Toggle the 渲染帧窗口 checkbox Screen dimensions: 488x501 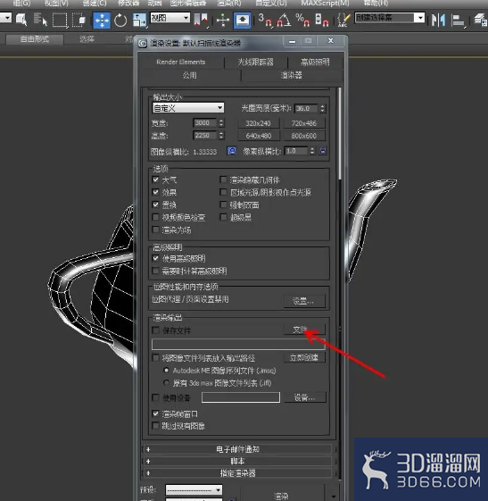155,413
